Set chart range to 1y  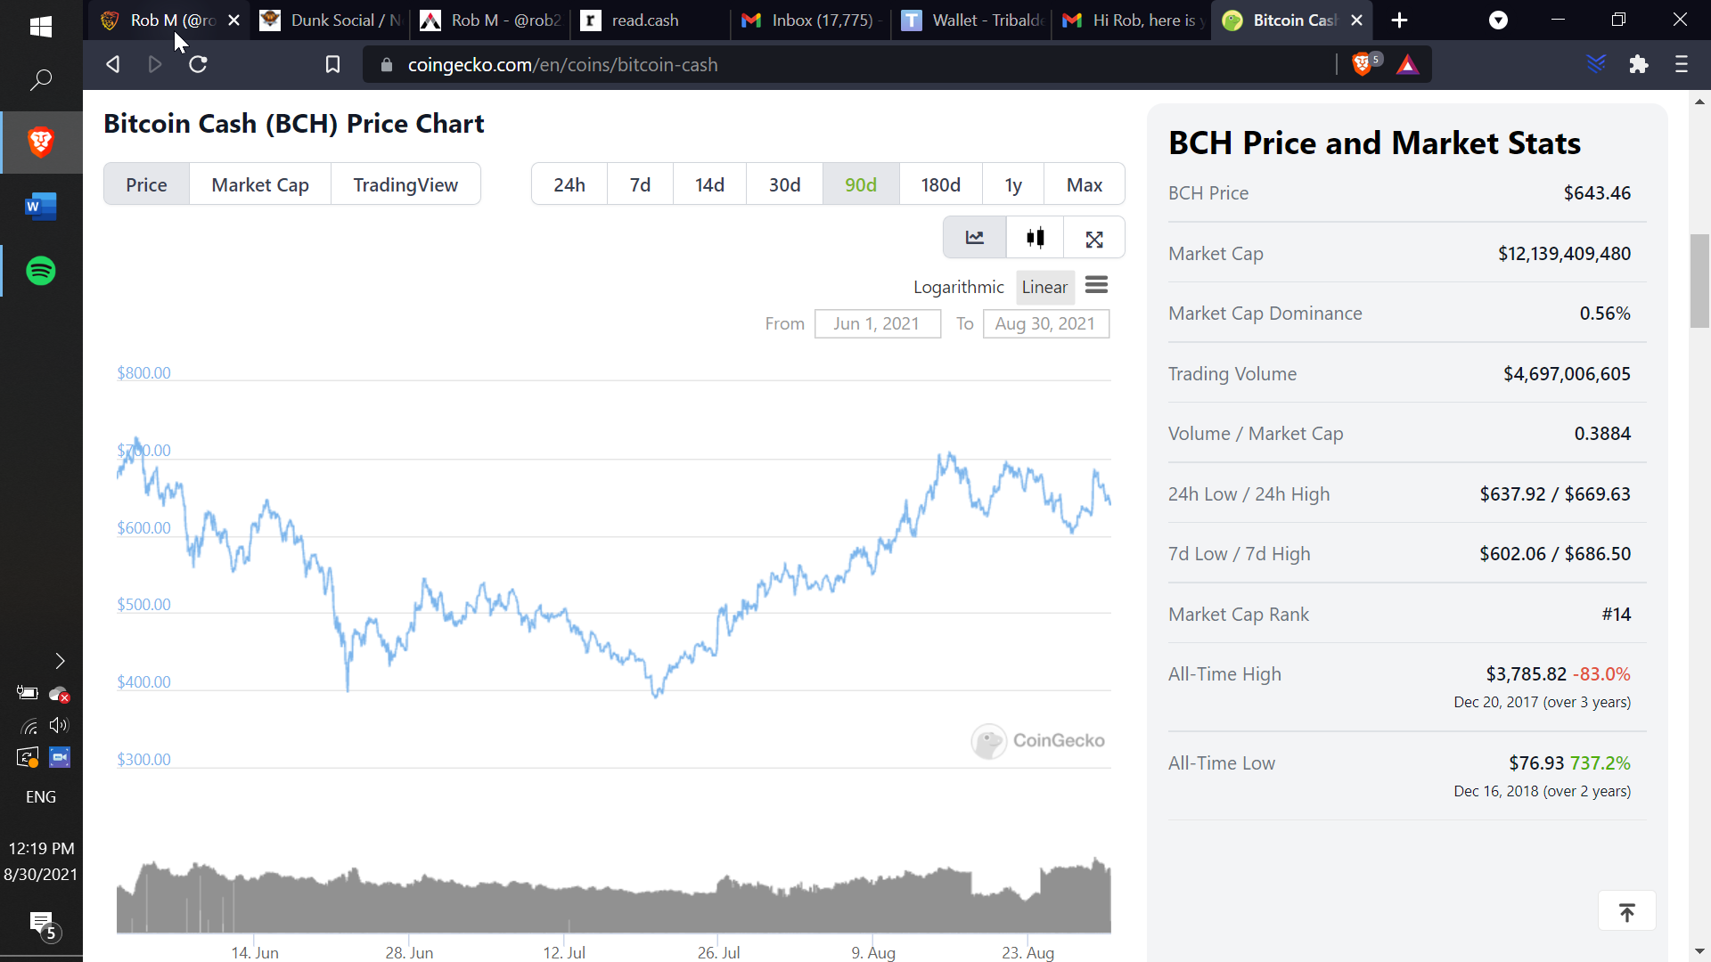pos(1013,184)
